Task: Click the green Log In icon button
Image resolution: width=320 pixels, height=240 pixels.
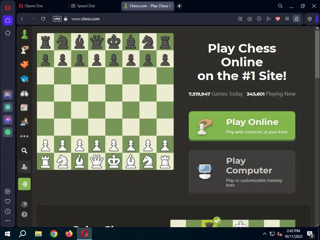Action: pyautogui.click(x=24, y=184)
